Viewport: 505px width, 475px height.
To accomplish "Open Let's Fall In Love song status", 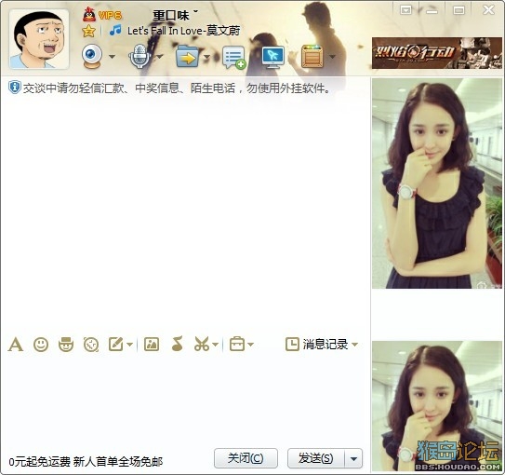I will pos(183,31).
